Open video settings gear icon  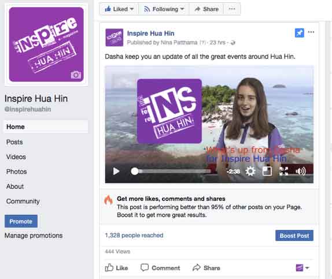[x=250, y=171]
